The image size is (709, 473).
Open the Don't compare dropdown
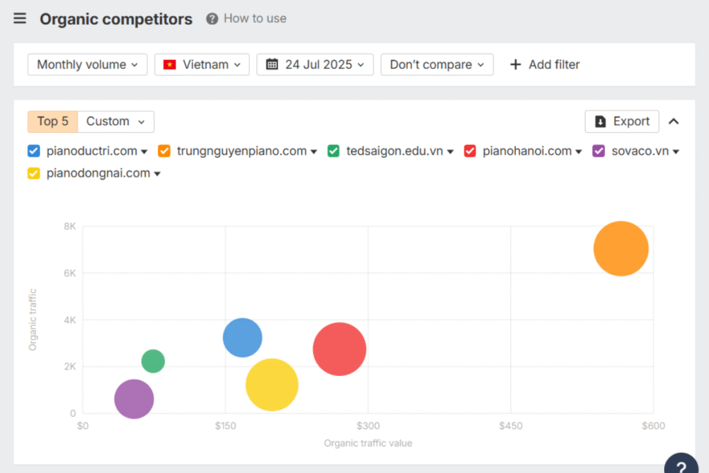437,64
